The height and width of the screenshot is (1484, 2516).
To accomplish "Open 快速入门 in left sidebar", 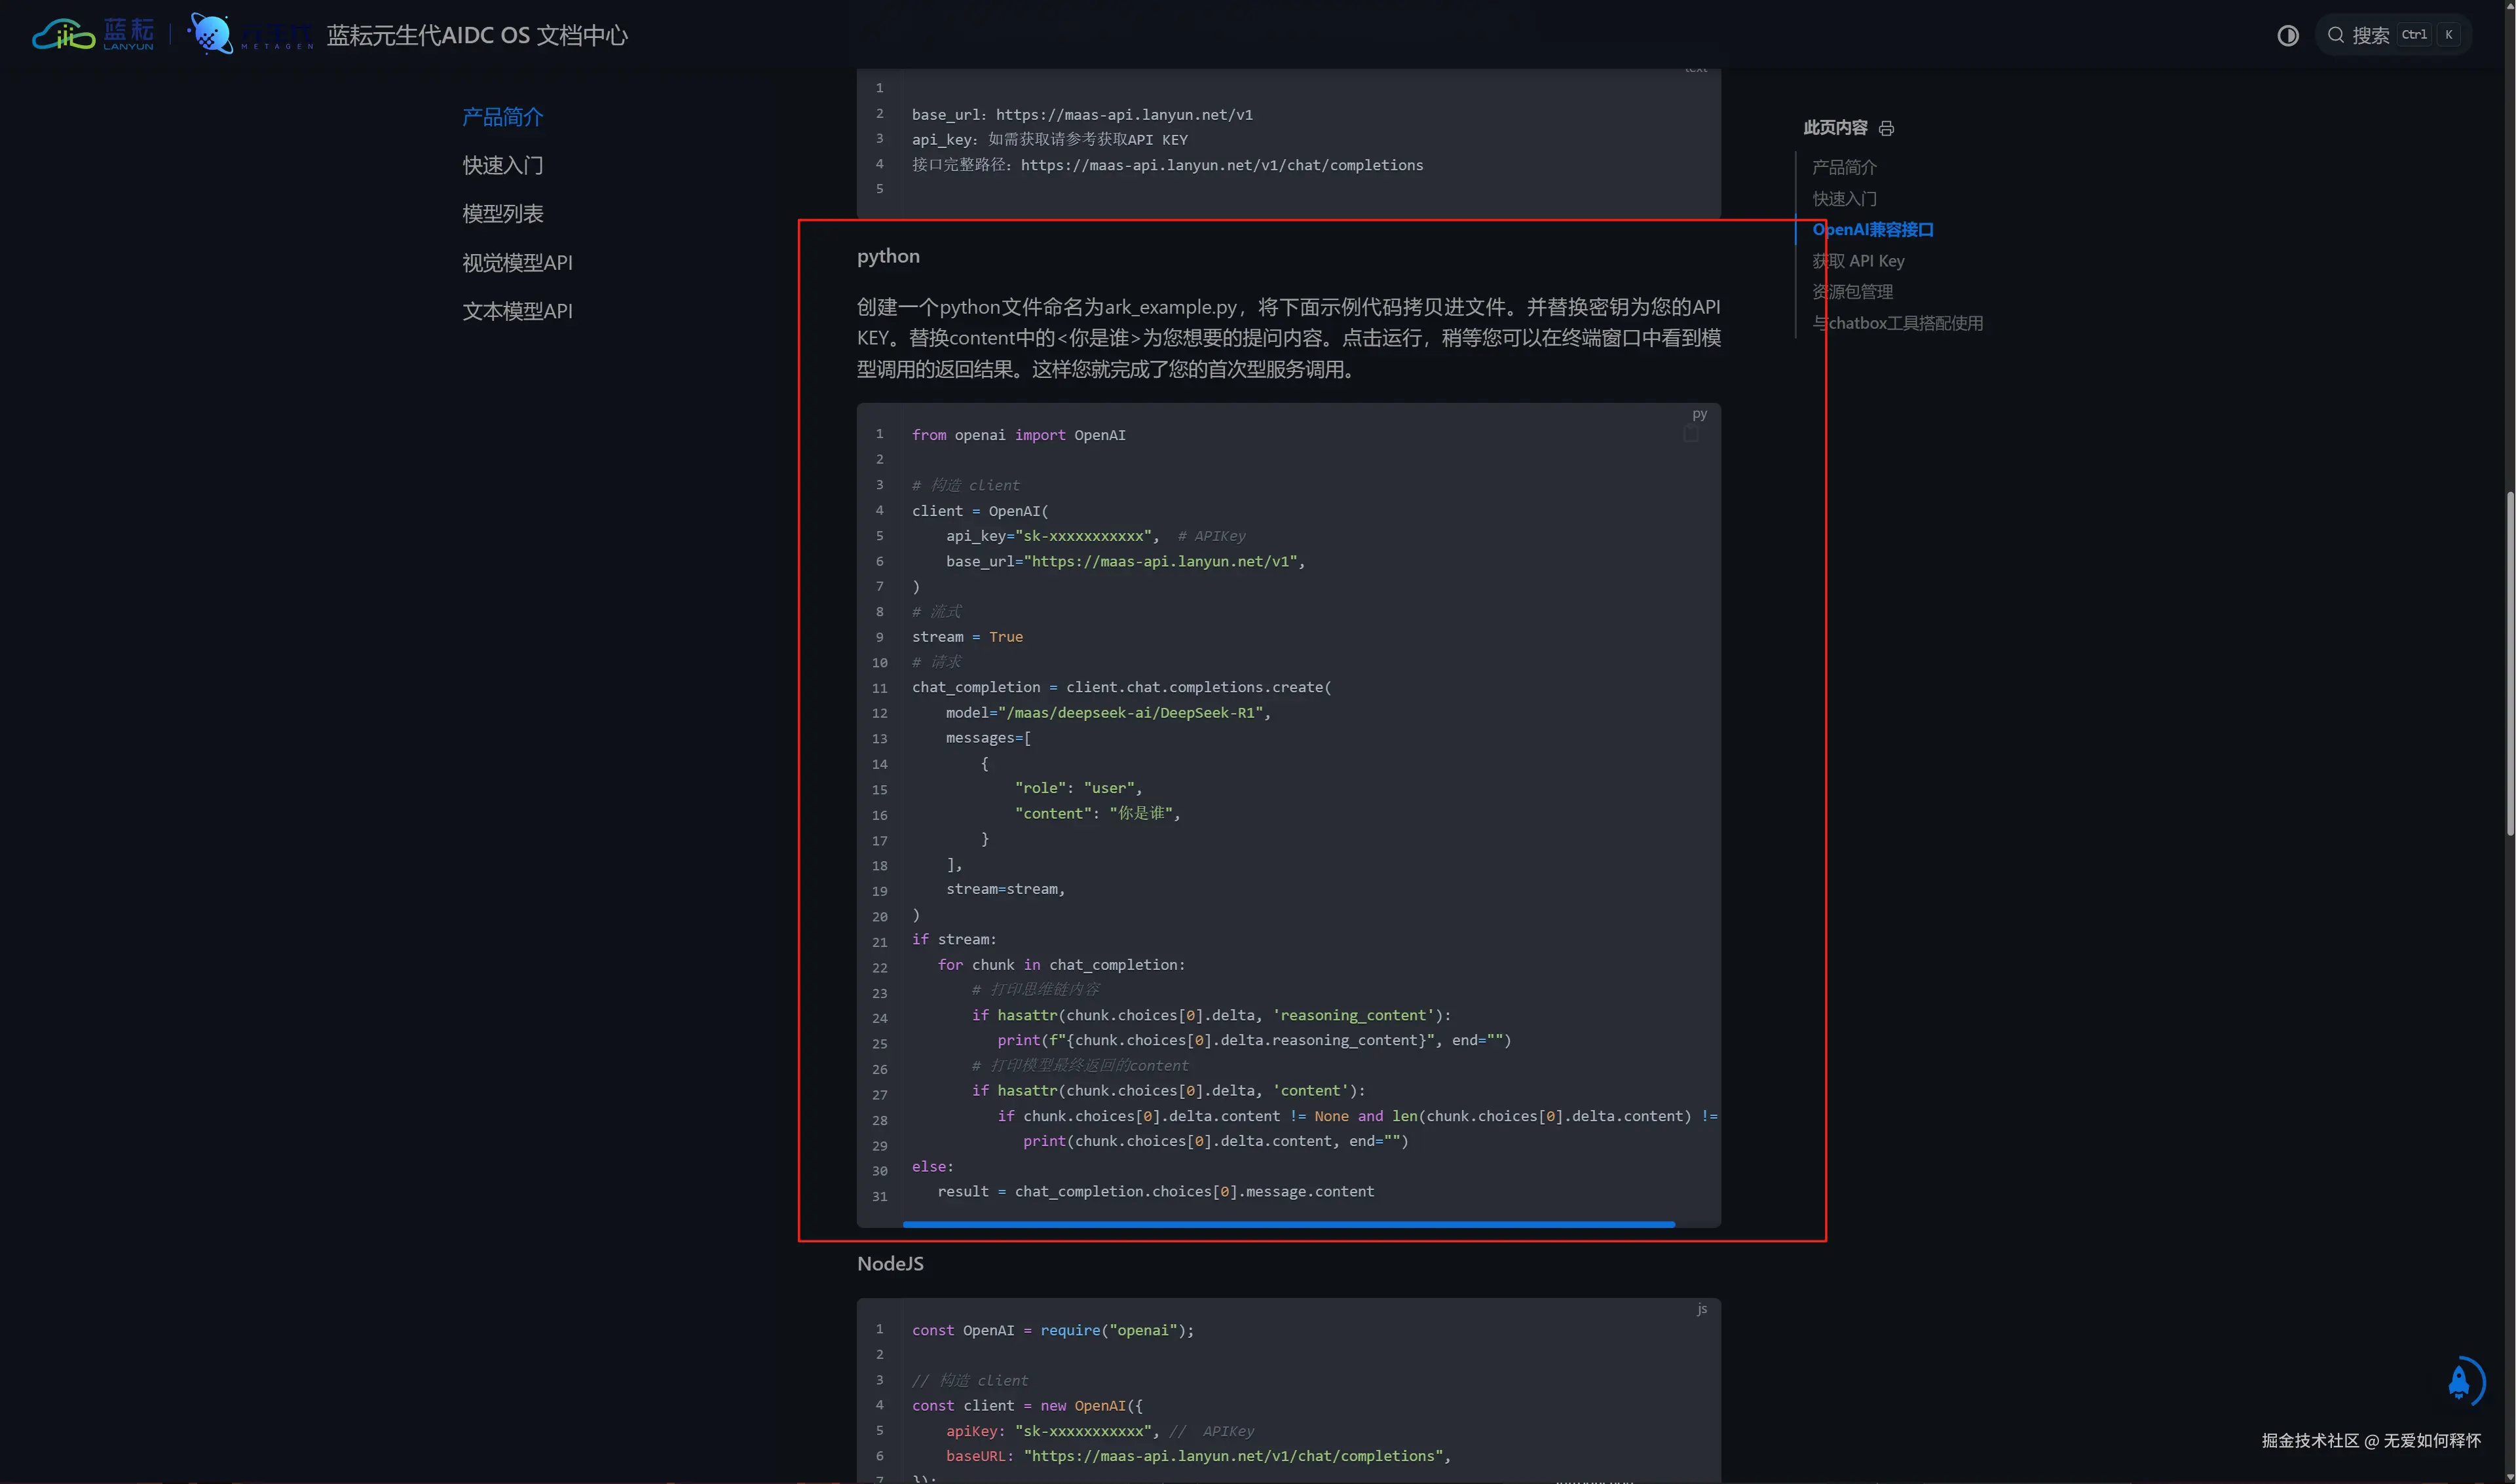I will click(x=502, y=165).
